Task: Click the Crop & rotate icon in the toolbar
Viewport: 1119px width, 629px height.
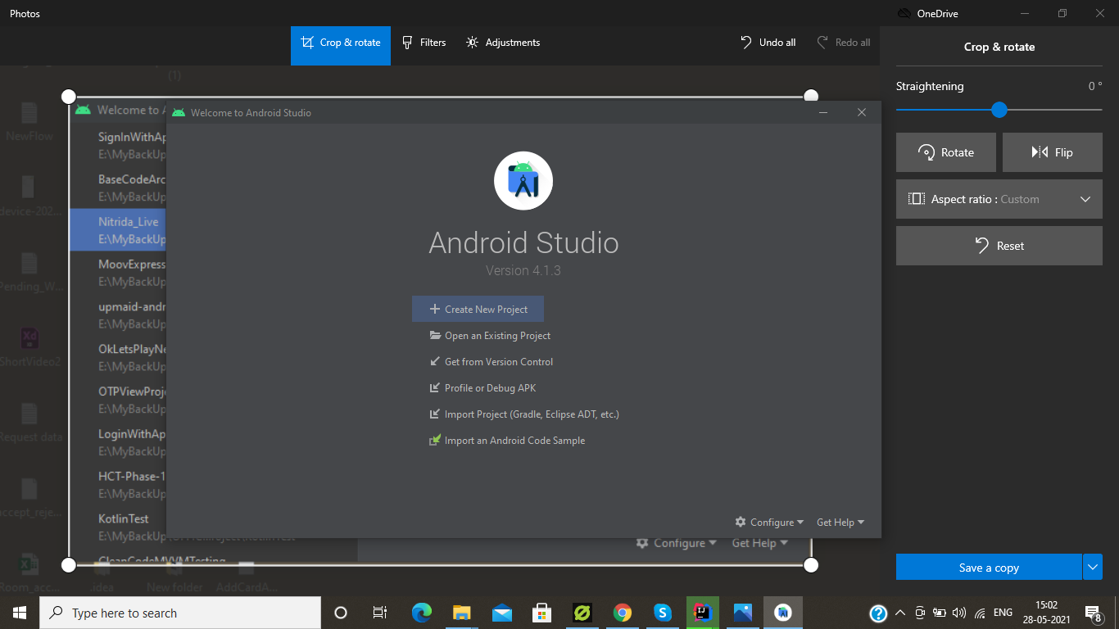Action: pyautogui.click(x=307, y=42)
